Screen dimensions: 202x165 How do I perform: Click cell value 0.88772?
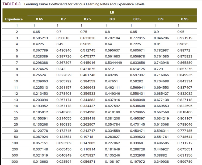pyautogui.click(x=184, y=50)
